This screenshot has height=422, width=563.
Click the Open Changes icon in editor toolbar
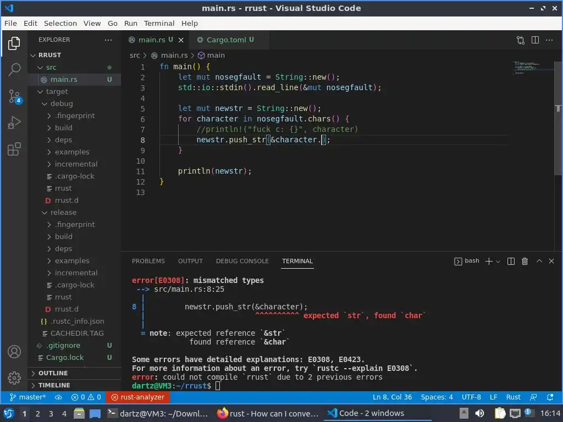coord(521,40)
